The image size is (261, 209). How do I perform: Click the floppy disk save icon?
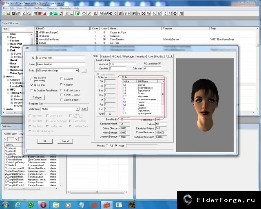(13, 13)
